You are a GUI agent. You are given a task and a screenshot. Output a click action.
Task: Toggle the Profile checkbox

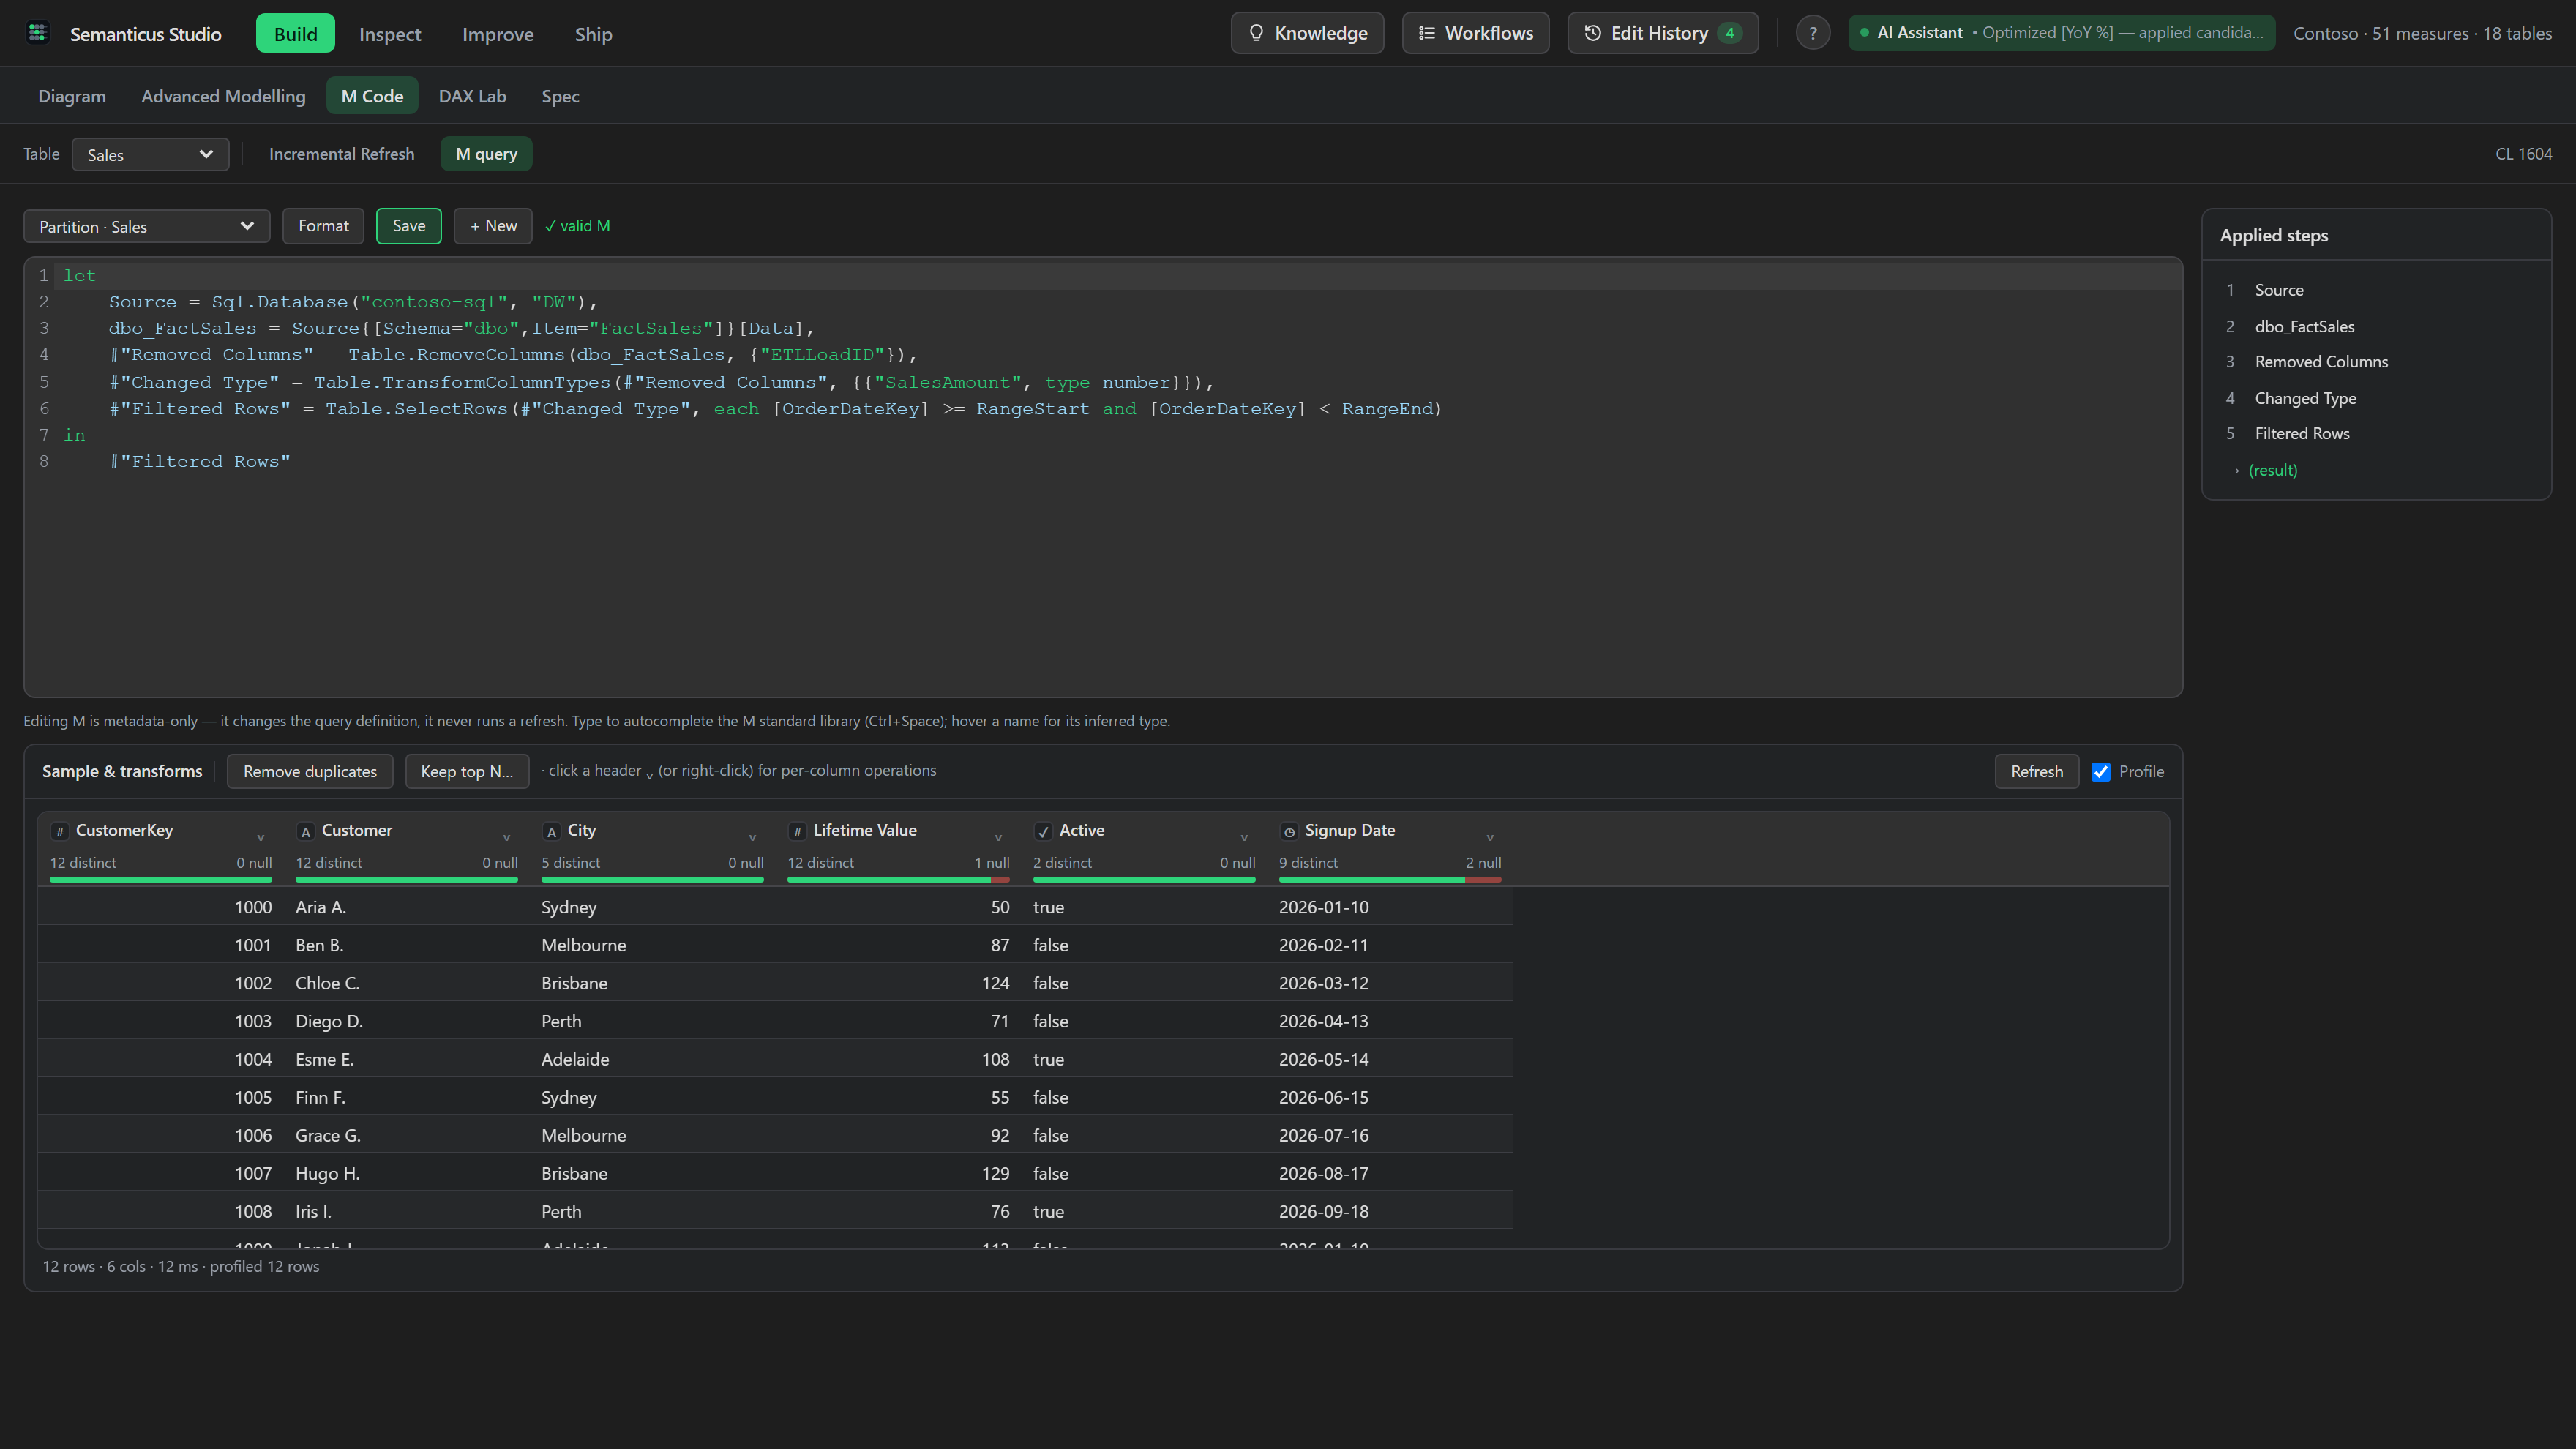(x=2101, y=772)
